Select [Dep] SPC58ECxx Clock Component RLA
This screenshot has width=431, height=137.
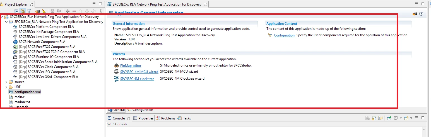pos(49,67)
